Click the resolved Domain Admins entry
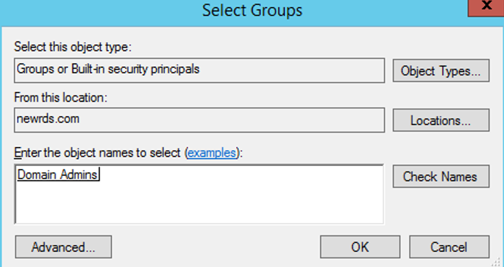 coord(57,174)
